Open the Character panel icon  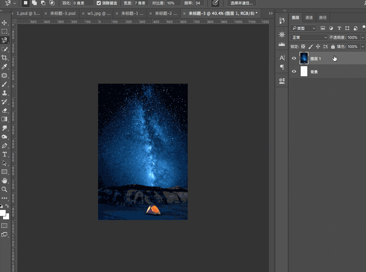coord(282,58)
